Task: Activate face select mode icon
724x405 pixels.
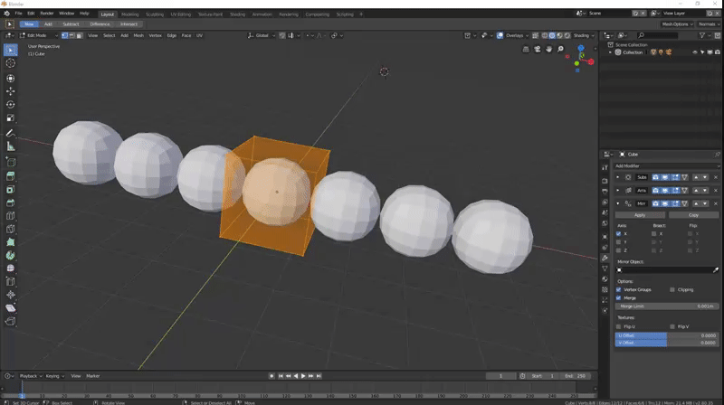Action: point(80,35)
